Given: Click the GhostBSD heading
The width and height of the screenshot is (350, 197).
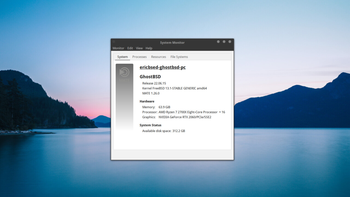Looking at the screenshot, I should click(x=150, y=77).
